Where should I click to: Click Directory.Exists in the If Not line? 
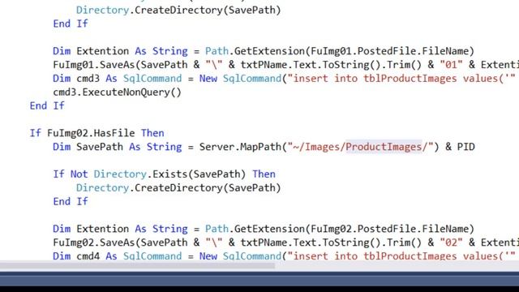click(x=140, y=174)
